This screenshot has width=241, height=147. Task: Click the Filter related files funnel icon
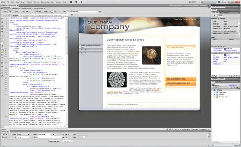[x=209, y=8]
